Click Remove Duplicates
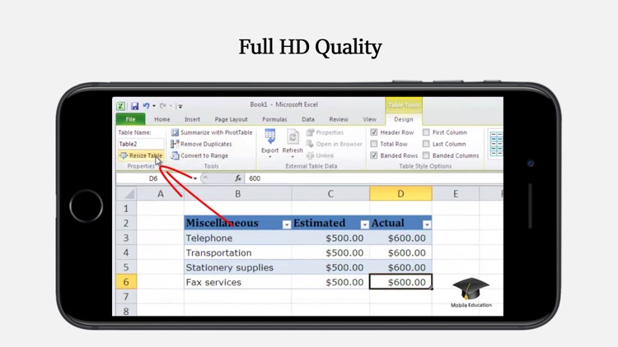618x347 pixels. [201, 144]
